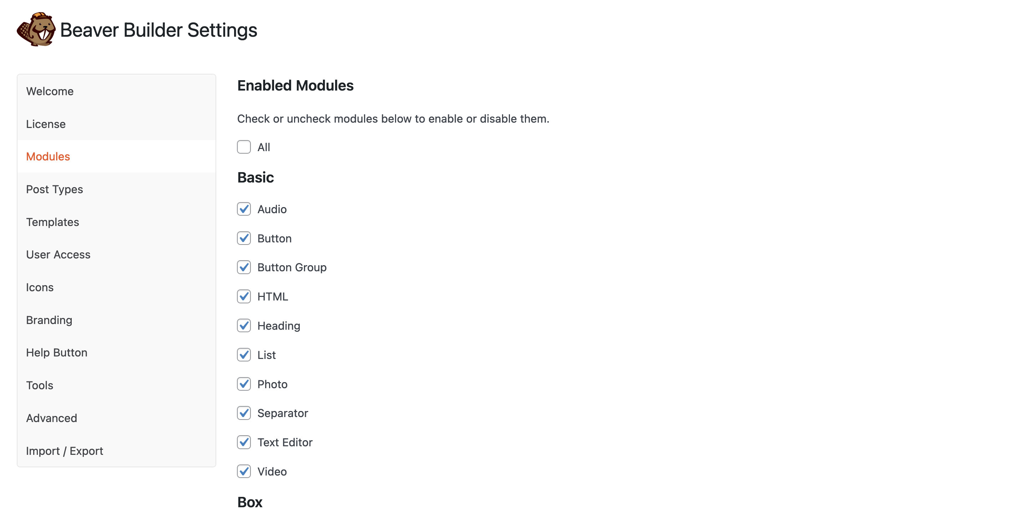The height and width of the screenshot is (519, 1027).
Task: Navigate to the Branding settings
Action: [x=49, y=320]
